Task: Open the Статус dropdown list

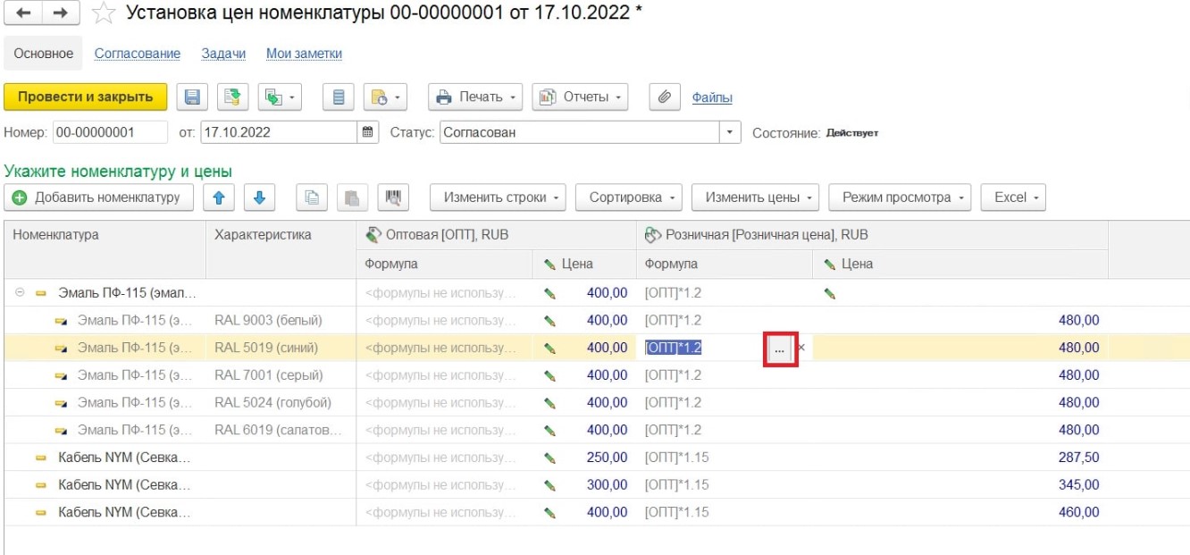Action: tap(732, 132)
